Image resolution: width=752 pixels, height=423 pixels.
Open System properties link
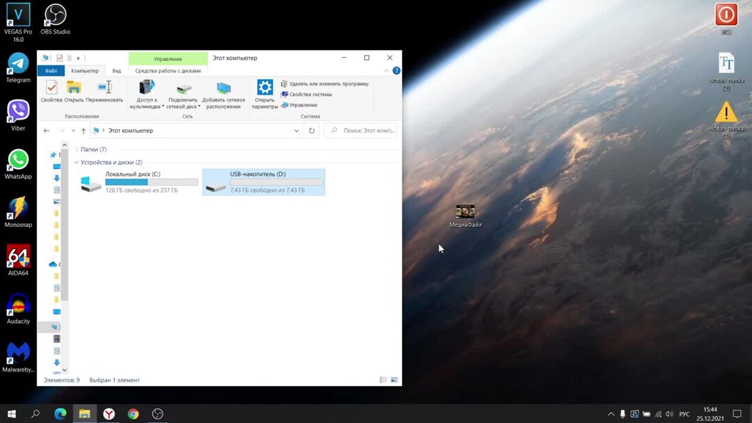(306, 95)
